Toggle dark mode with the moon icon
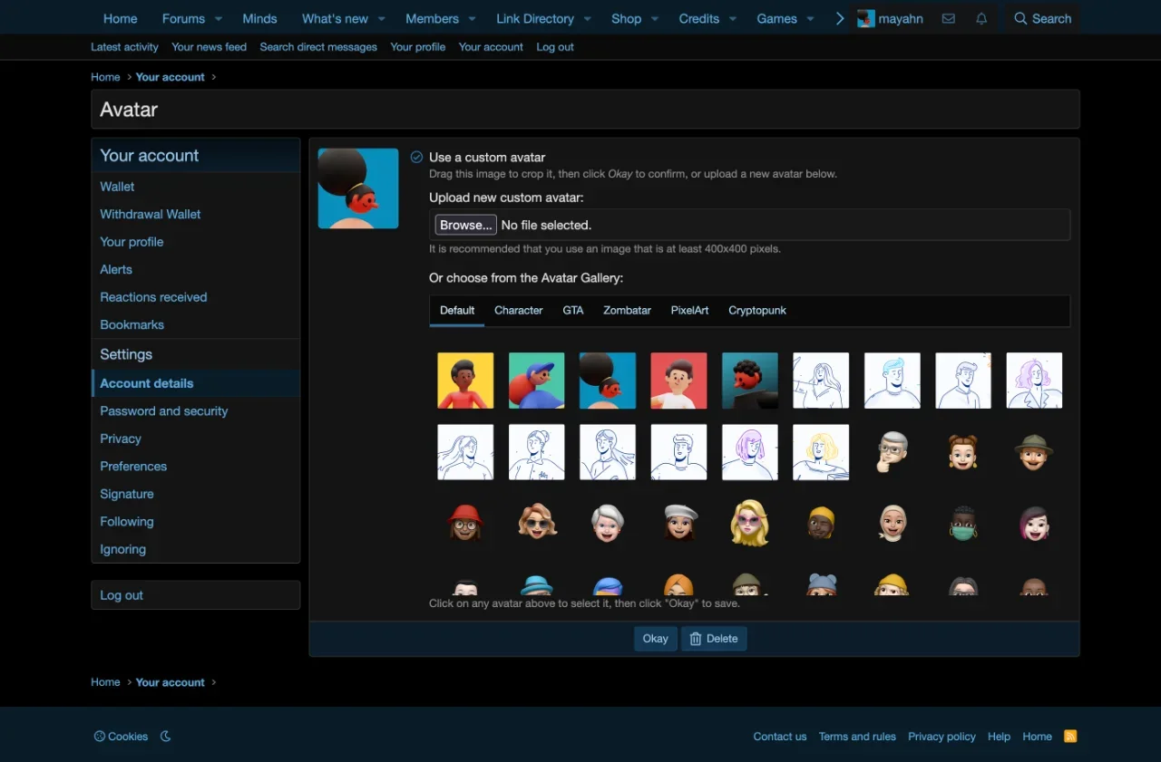 tap(166, 737)
